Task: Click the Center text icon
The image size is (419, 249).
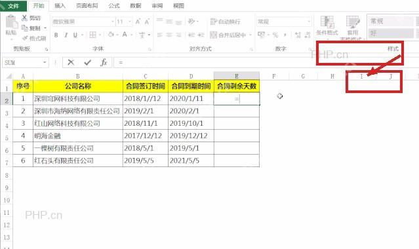Action: coord(169,35)
